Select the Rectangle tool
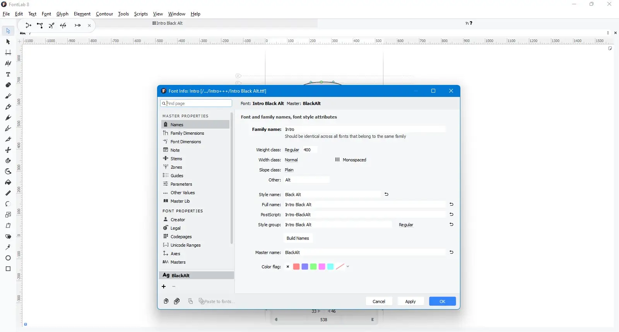This screenshot has height=332, width=619. [8, 269]
